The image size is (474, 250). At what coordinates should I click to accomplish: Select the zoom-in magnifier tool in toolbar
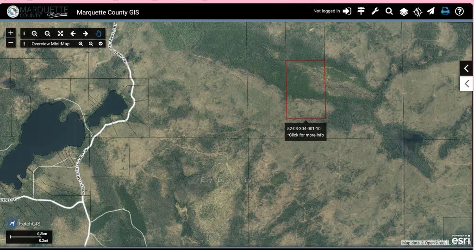(x=35, y=34)
